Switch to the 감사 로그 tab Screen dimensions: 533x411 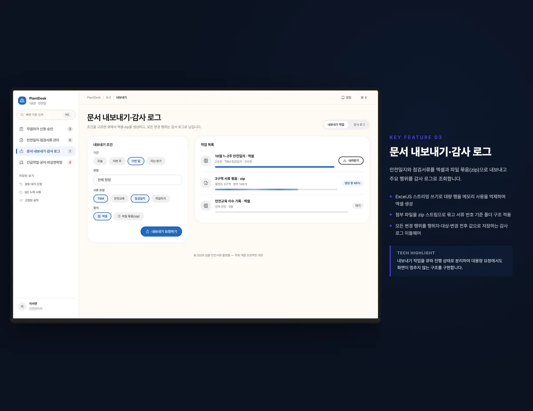(359, 125)
